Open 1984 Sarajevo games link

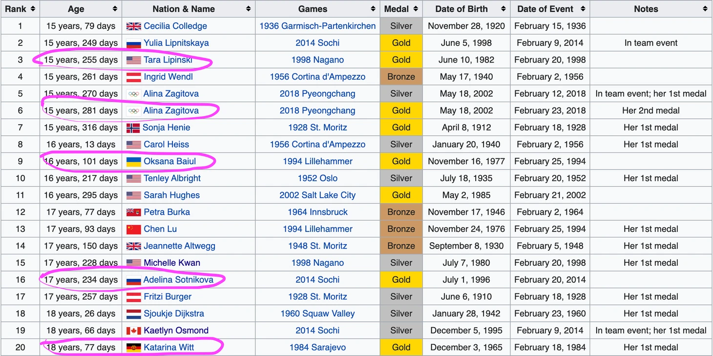tap(317, 348)
